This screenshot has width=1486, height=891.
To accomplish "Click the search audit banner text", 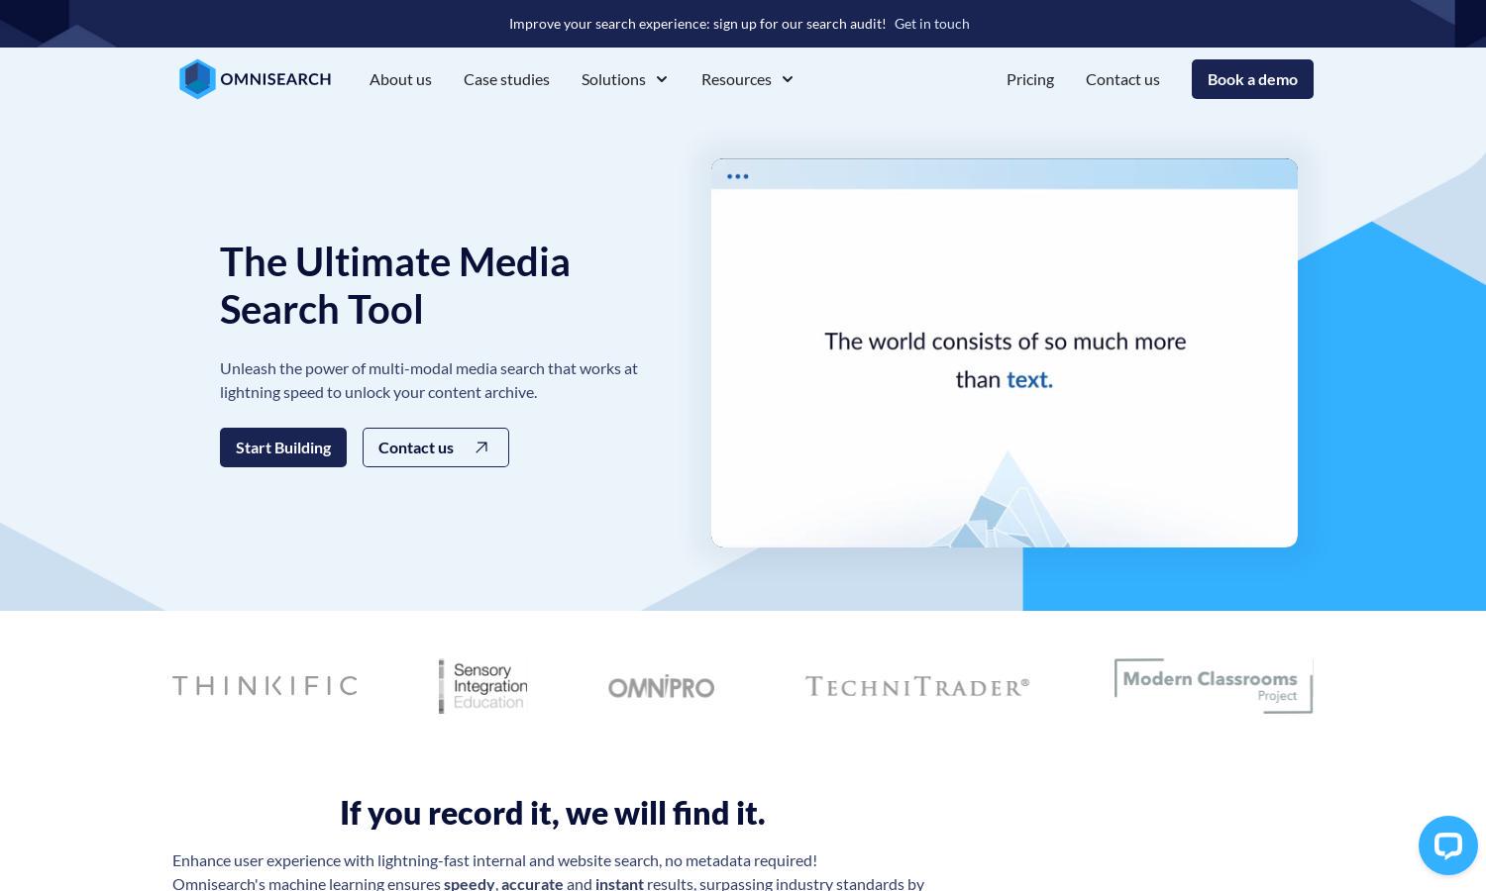I will click(x=697, y=24).
